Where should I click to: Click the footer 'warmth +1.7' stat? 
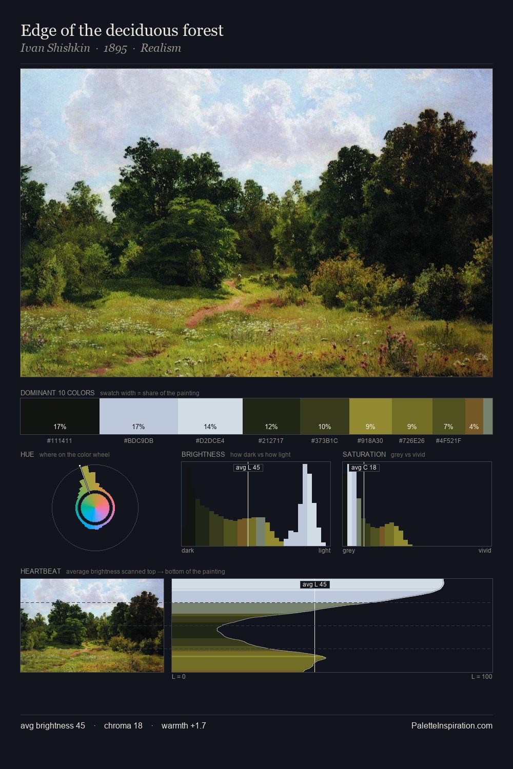184,725
